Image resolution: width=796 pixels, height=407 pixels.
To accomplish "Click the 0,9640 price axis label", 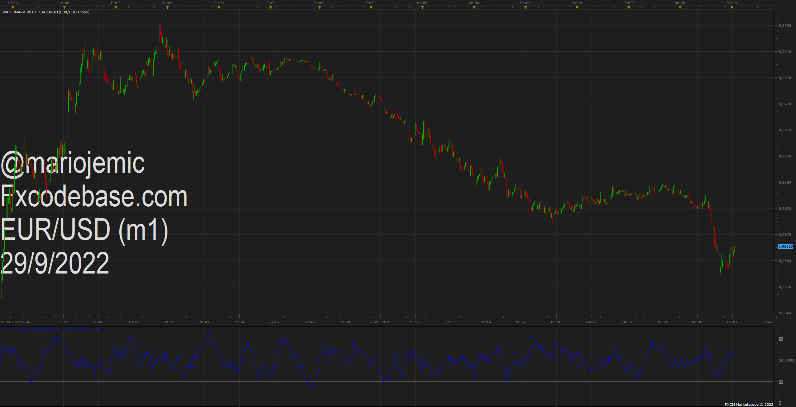I will [785, 313].
